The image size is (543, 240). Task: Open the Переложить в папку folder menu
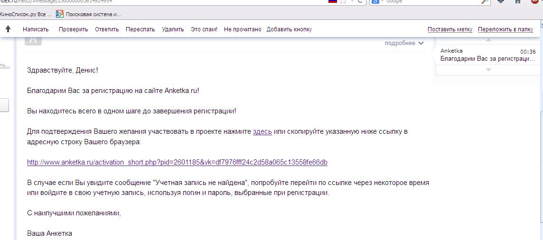[506, 29]
